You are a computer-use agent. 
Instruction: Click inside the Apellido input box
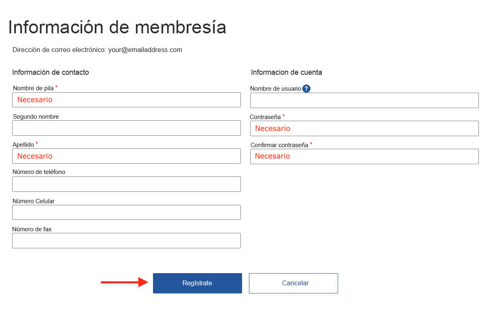click(x=127, y=156)
